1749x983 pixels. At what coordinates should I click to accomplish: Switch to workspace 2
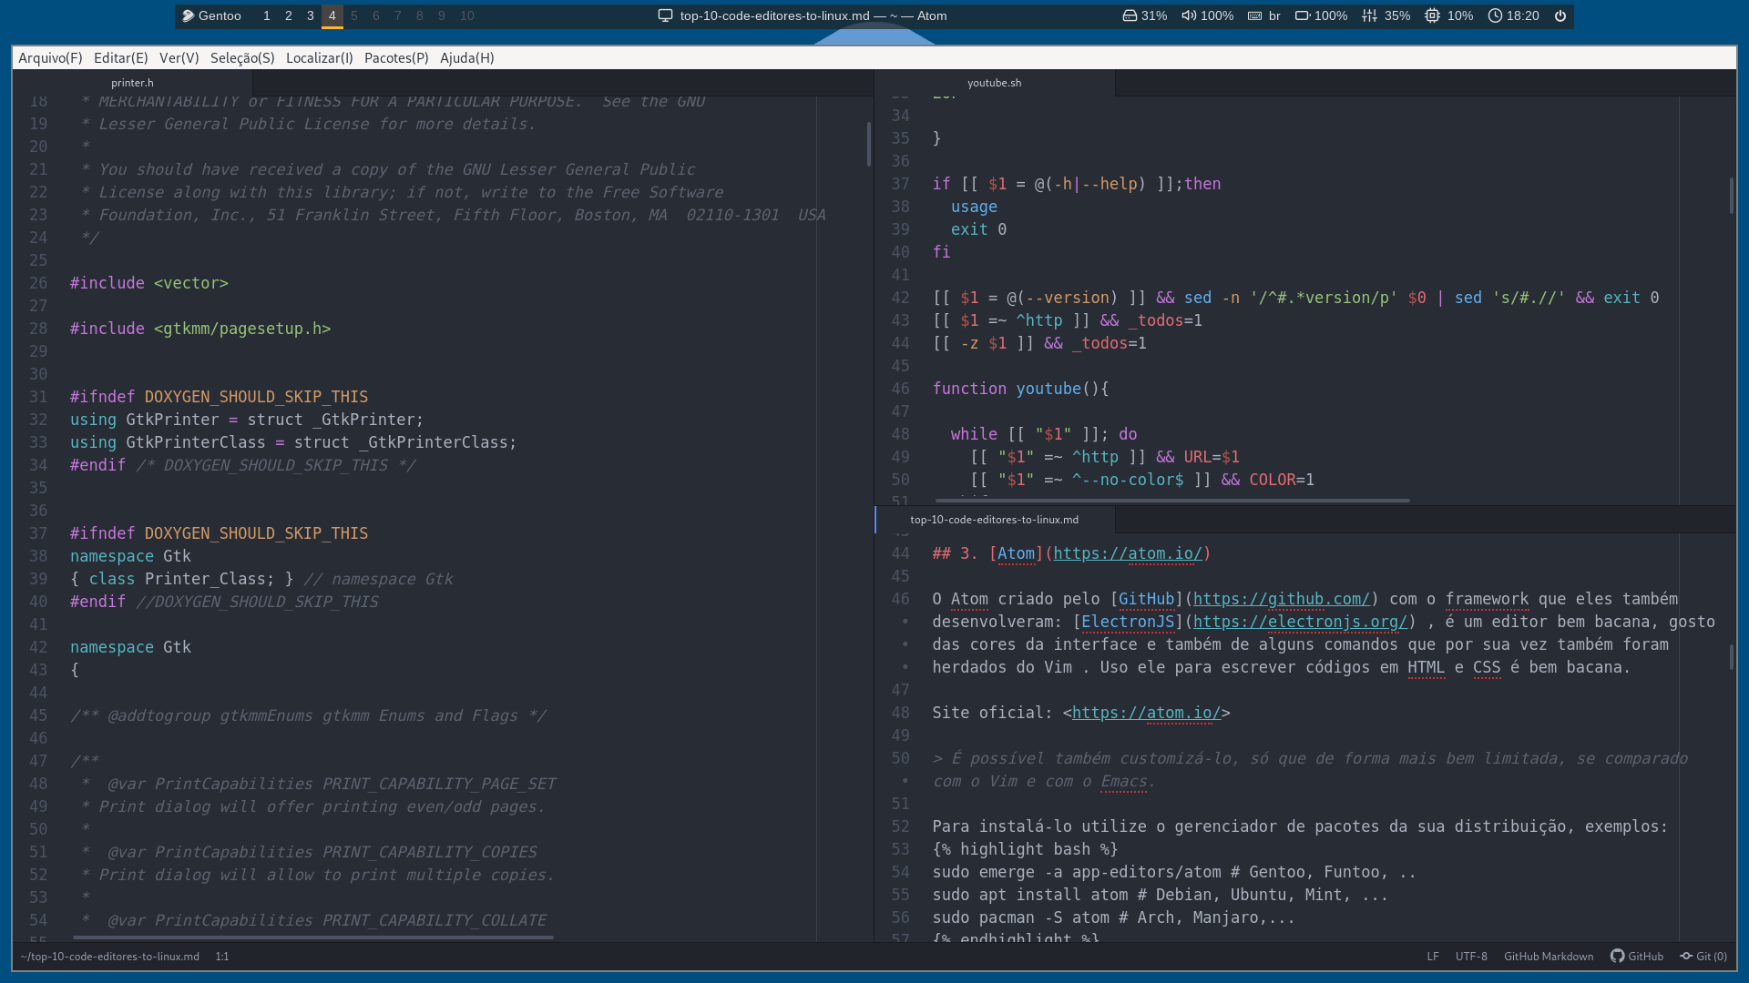289,15
